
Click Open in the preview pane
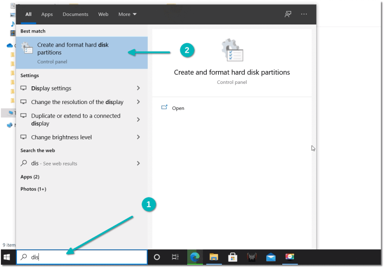pos(178,108)
